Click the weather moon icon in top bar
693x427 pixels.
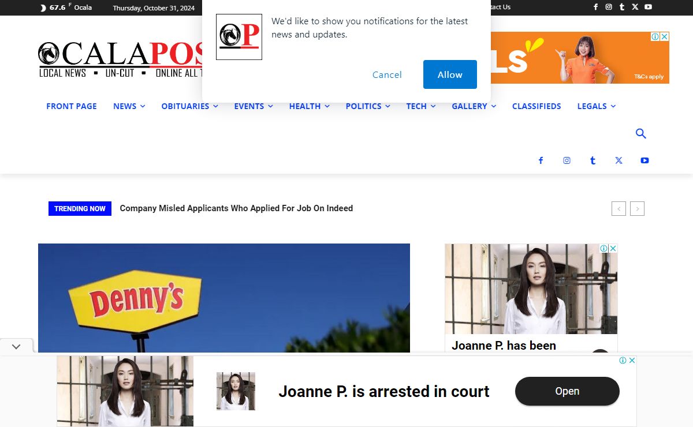tap(43, 8)
